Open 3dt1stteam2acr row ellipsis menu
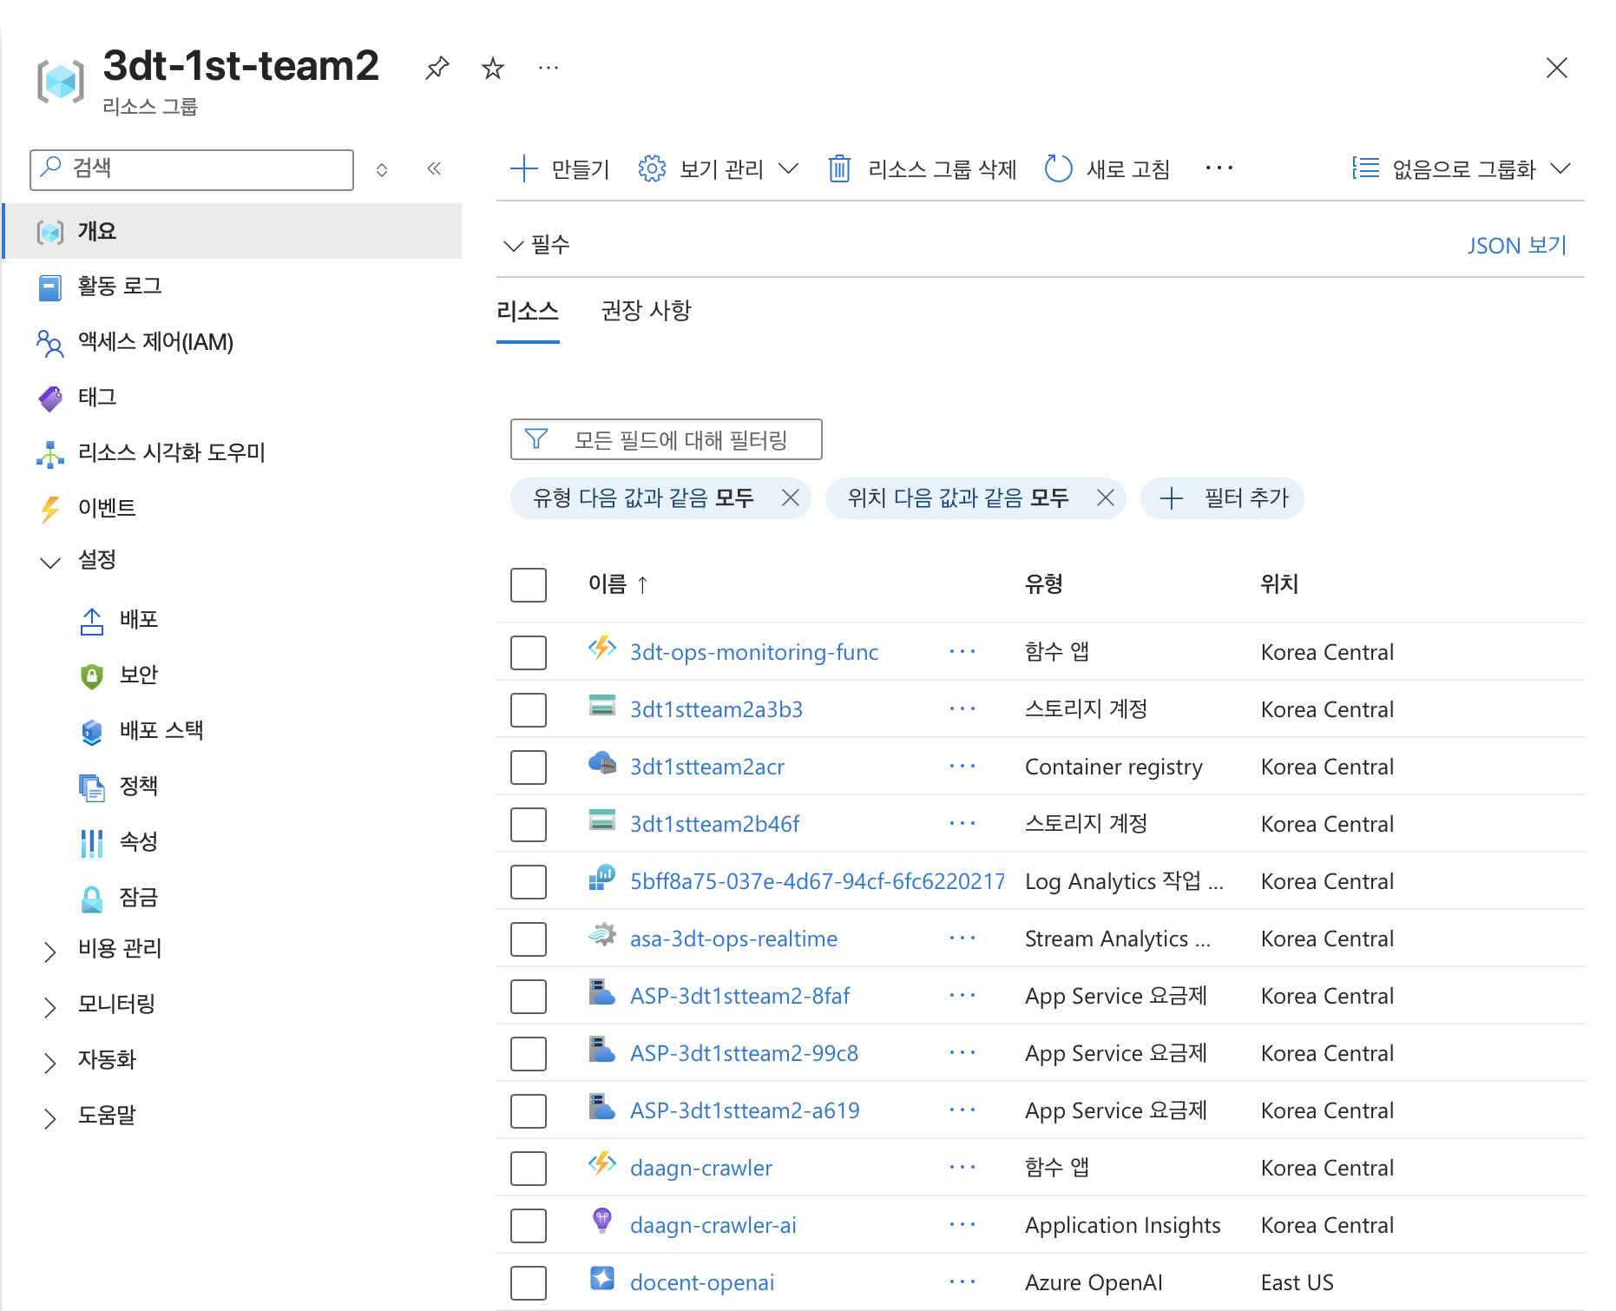The height and width of the screenshot is (1311, 1616). (x=962, y=766)
